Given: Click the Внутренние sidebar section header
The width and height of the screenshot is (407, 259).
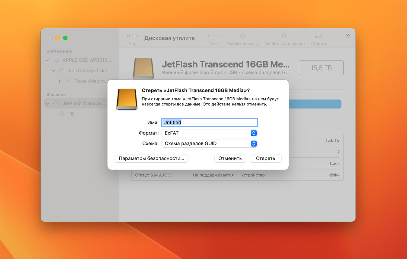Looking at the screenshot, I should tap(59, 51).
